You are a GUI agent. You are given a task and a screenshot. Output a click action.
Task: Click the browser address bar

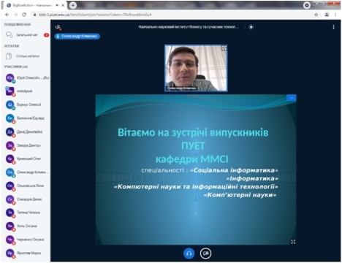(170, 15)
